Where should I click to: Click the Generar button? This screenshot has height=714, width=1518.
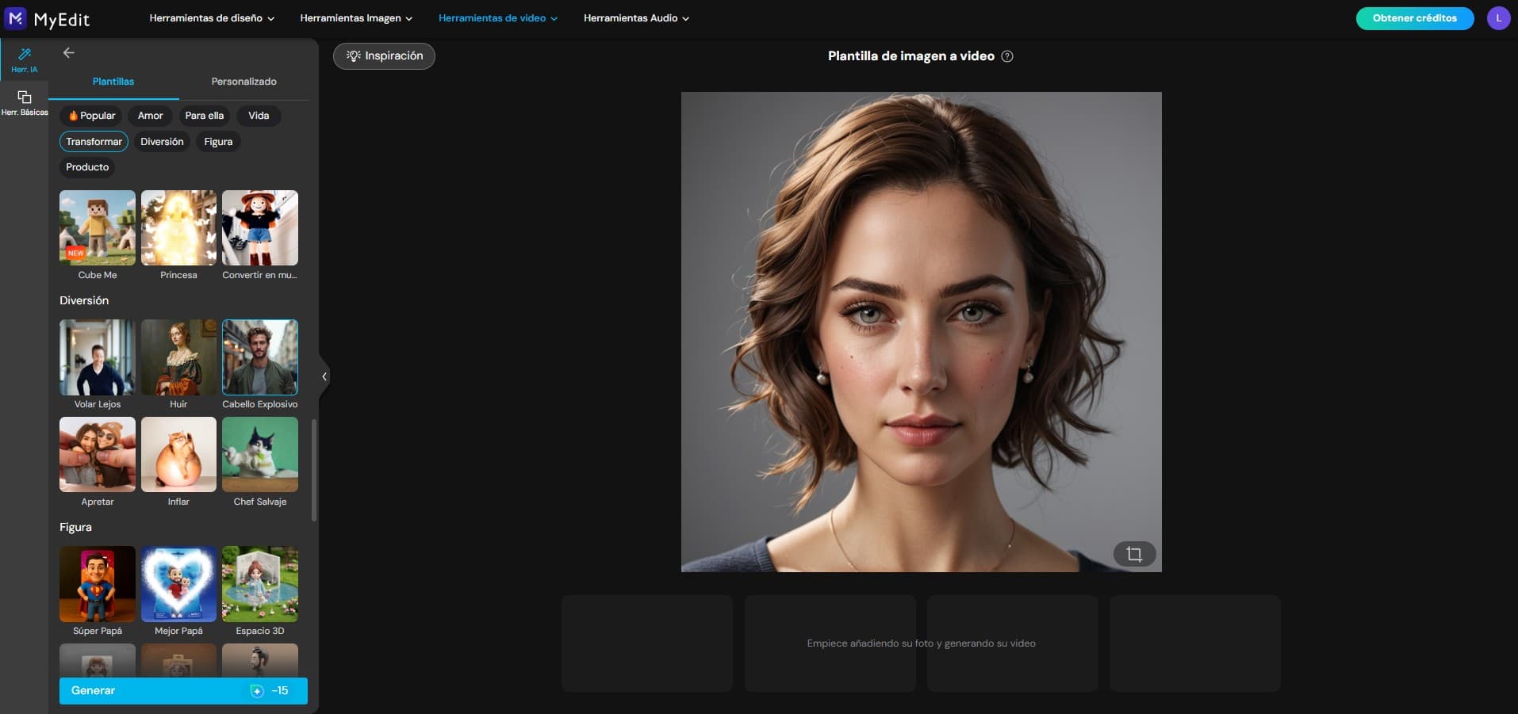[x=183, y=691]
